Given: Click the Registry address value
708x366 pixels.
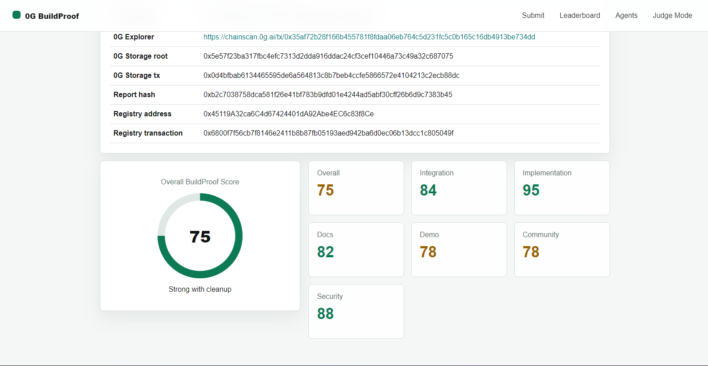Looking at the screenshot, I should (x=288, y=114).
